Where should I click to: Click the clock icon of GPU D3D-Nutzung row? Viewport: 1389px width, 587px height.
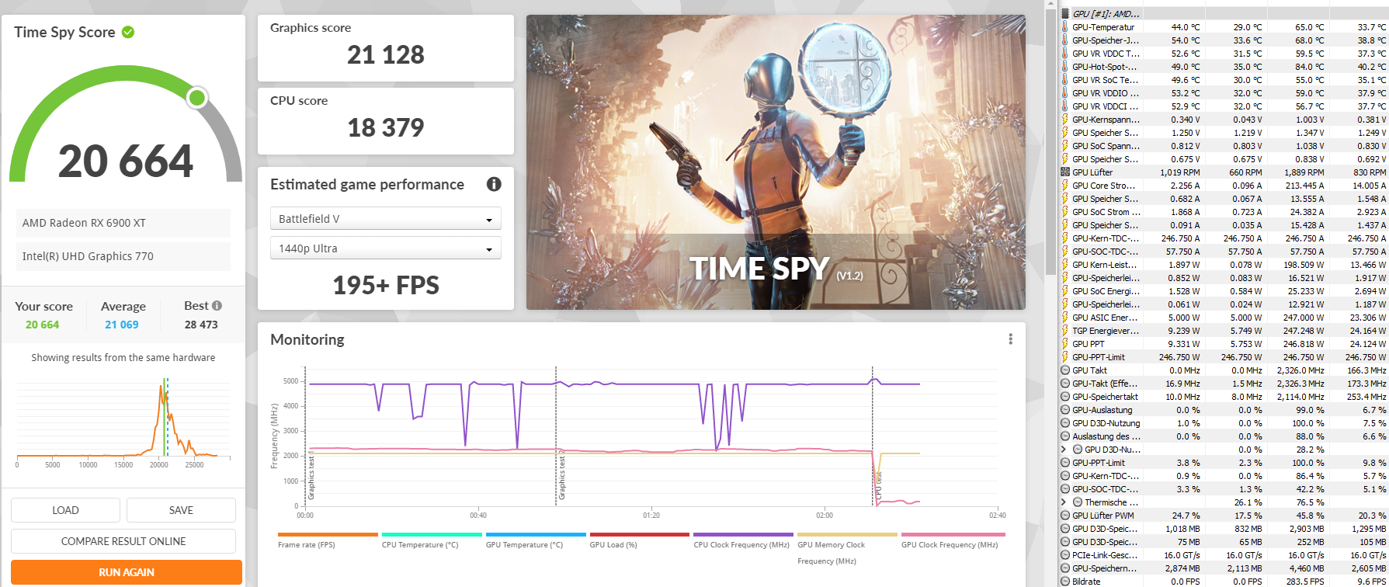[1065, 423]
